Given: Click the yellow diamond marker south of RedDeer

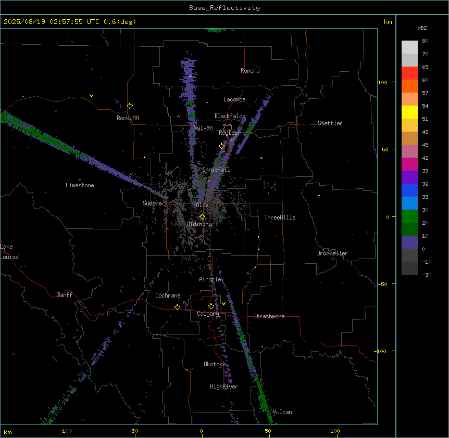Looking at the screenshot, I should point(222,146).
